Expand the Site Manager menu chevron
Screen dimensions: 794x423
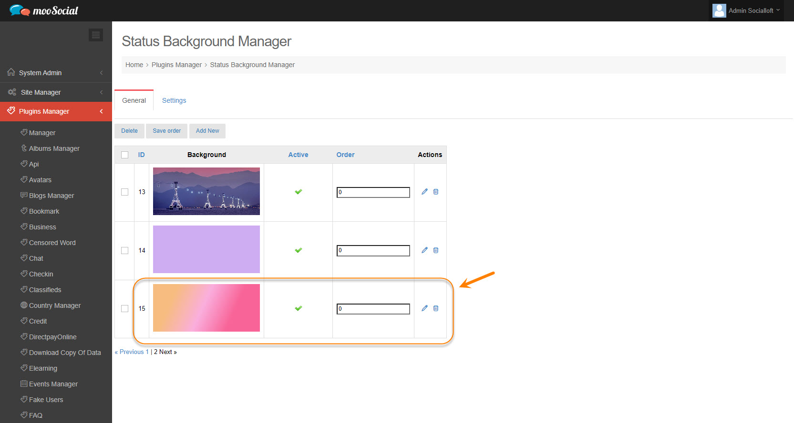tap(101, 92)
